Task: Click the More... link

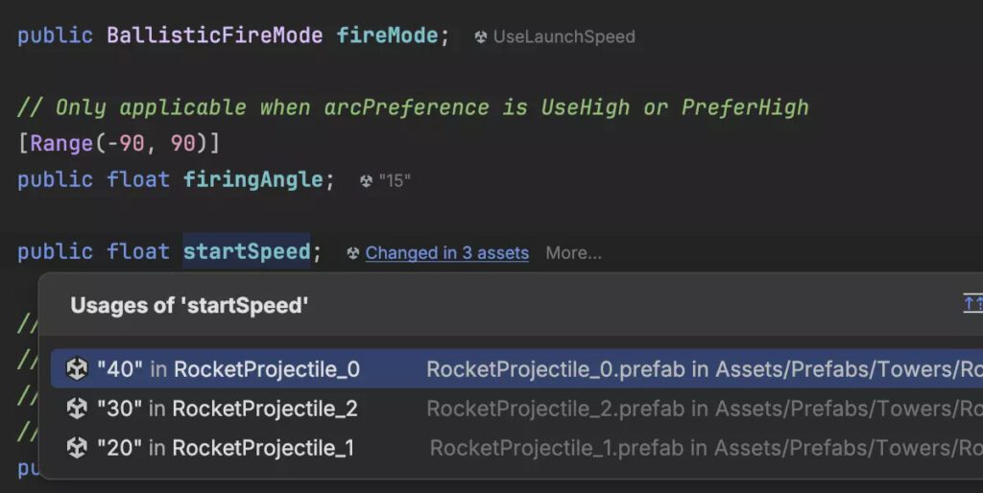Action: pyautogui.click(x=574, y=253)
